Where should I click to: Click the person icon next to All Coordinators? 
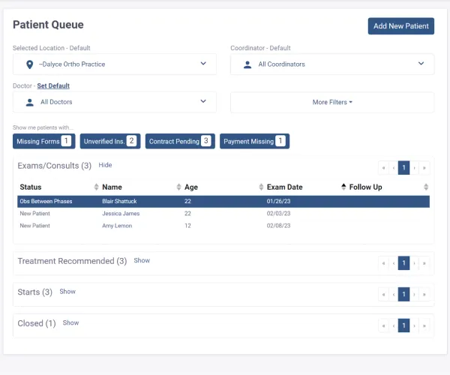click(x=247, y=64)
